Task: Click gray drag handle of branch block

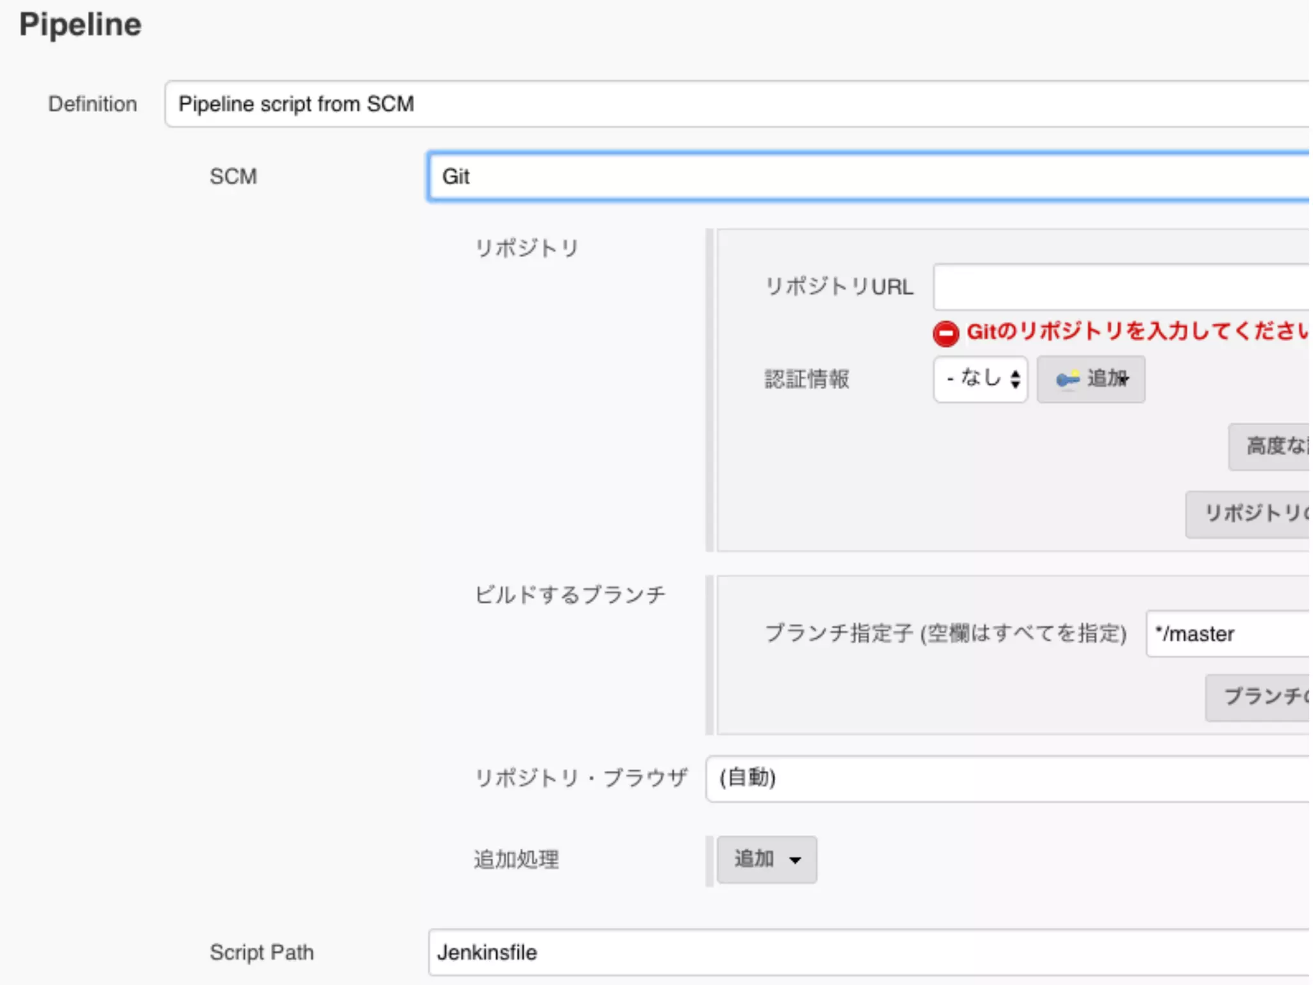Action: pyautogui.click(x=710, y=655)
